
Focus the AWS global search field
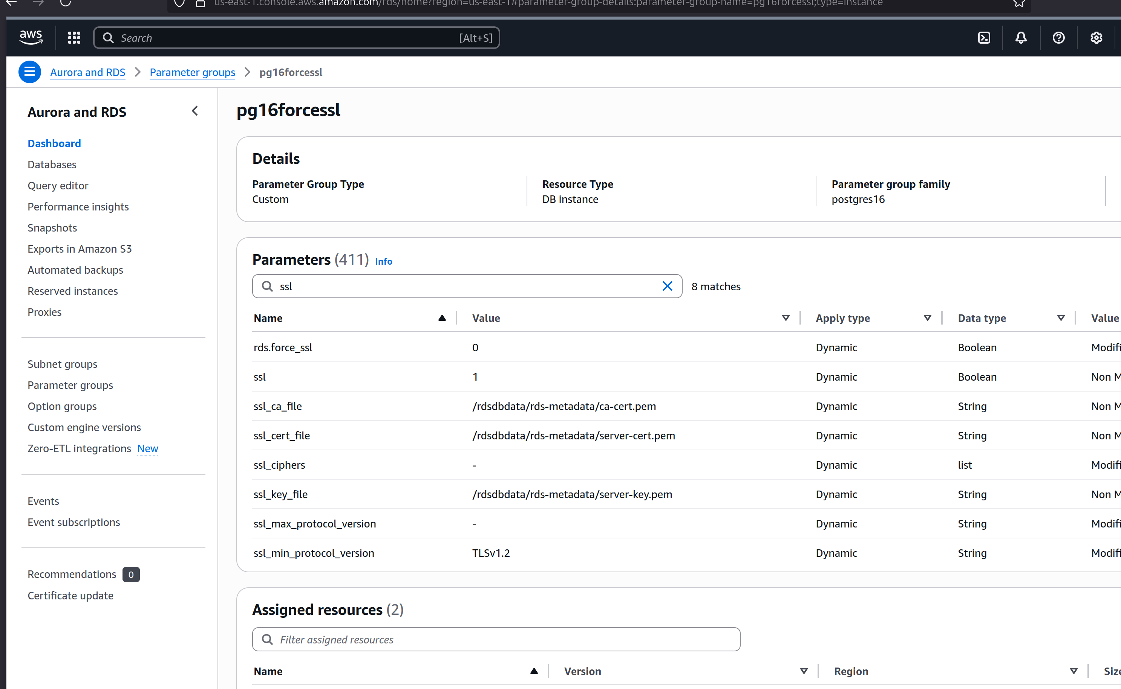click(x=296, y=38)
